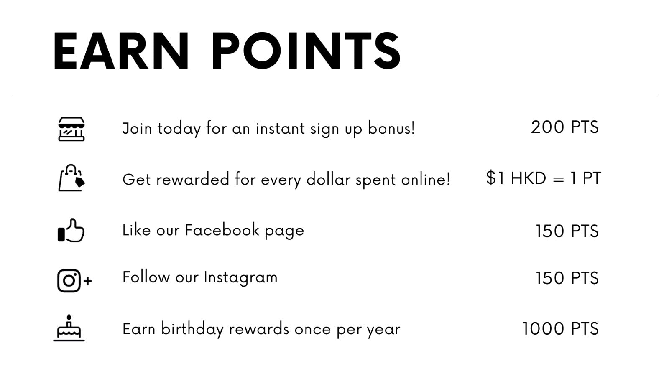Click 150 PTS next to Instagram row
The height and width of the screenshot is (376, 669).
[567, 278]
